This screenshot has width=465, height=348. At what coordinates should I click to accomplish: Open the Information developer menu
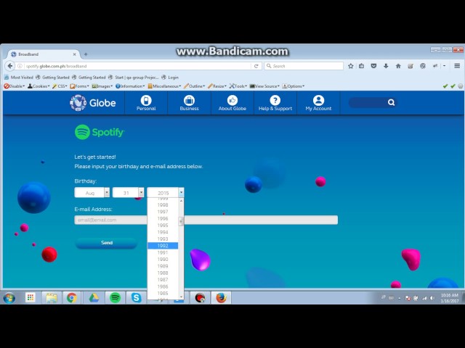[x=130, y=86]
